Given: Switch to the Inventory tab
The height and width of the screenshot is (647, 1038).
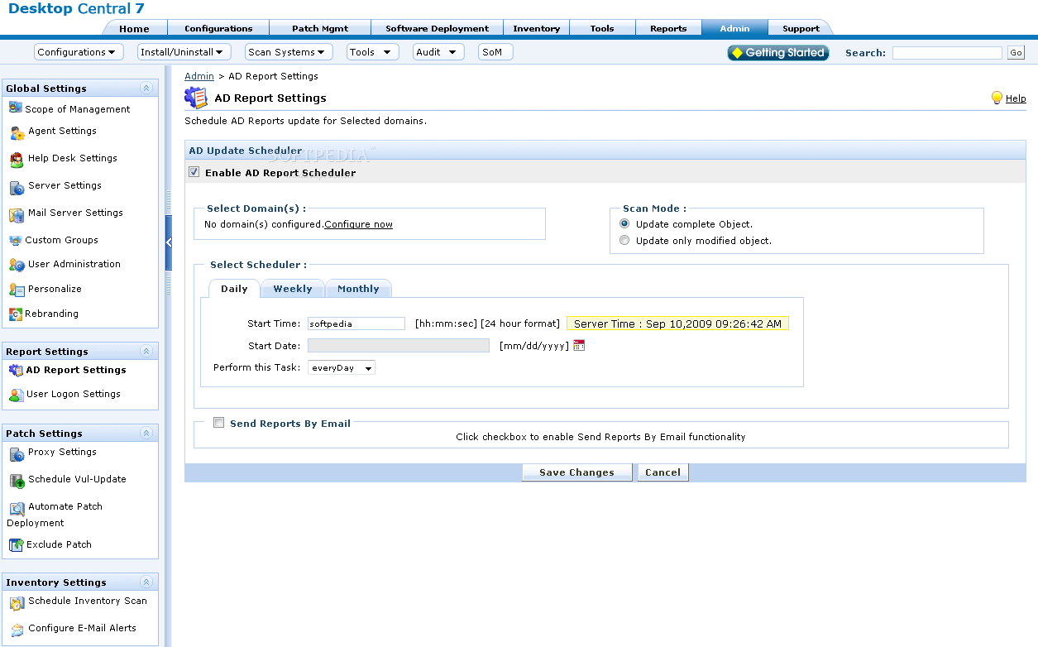Looking at the screenshot, I should 536,28.
